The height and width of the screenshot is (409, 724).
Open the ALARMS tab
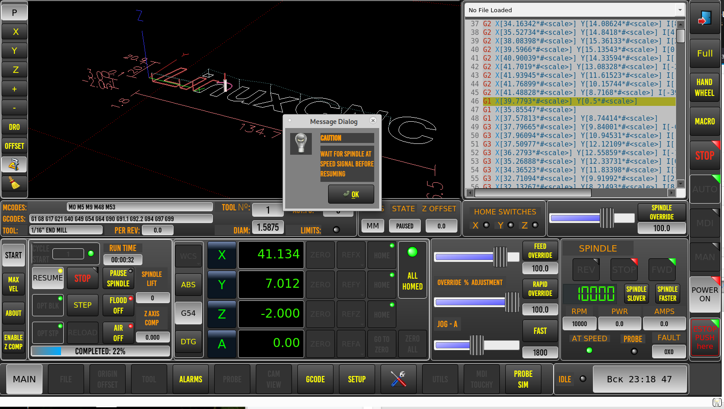click(x=191, y=379)
